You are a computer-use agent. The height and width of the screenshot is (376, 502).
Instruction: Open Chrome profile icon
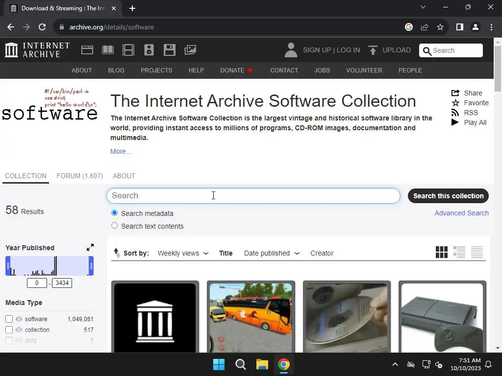[x=476, y=27]
